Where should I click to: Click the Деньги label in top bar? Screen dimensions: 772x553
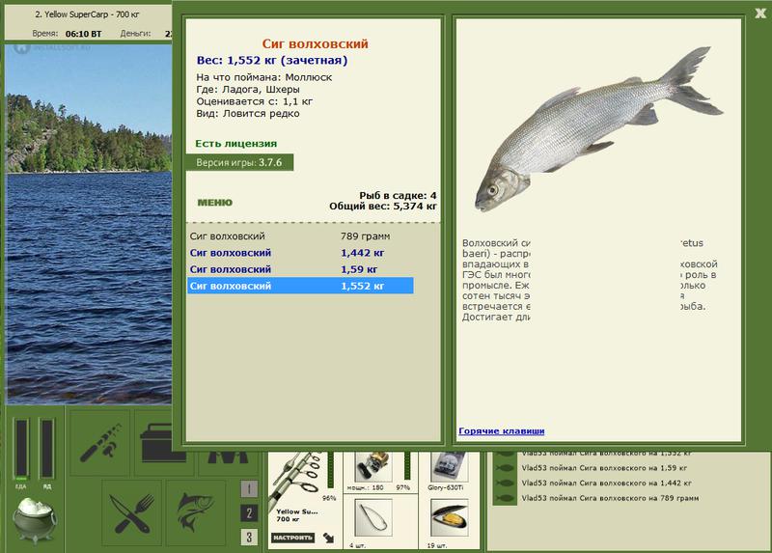pos(135,34)
